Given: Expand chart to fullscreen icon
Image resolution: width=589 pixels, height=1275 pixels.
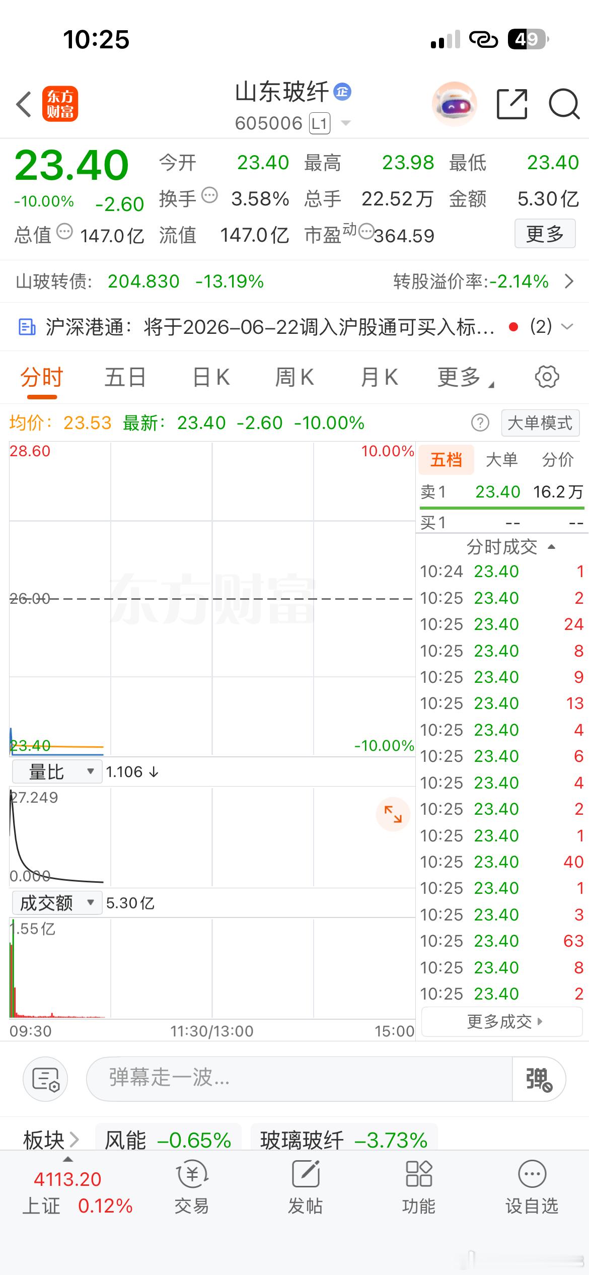Looking at the screenshot, I should click(x=393, y=814).
